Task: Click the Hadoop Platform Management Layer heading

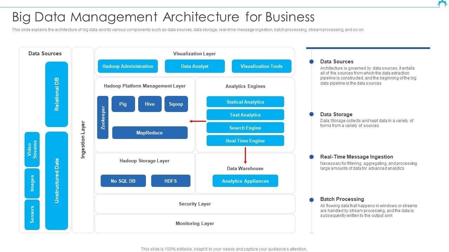Action: point(145,86)
